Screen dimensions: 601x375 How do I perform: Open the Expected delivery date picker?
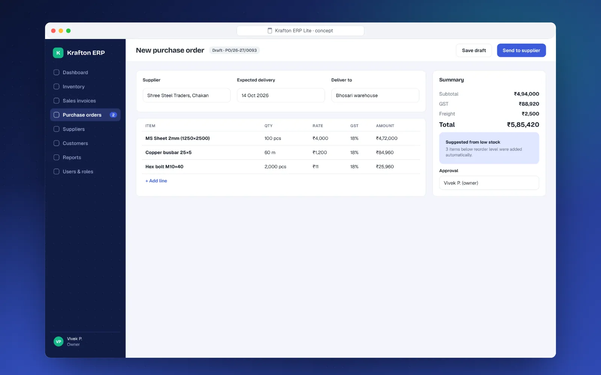pos(281,95)
